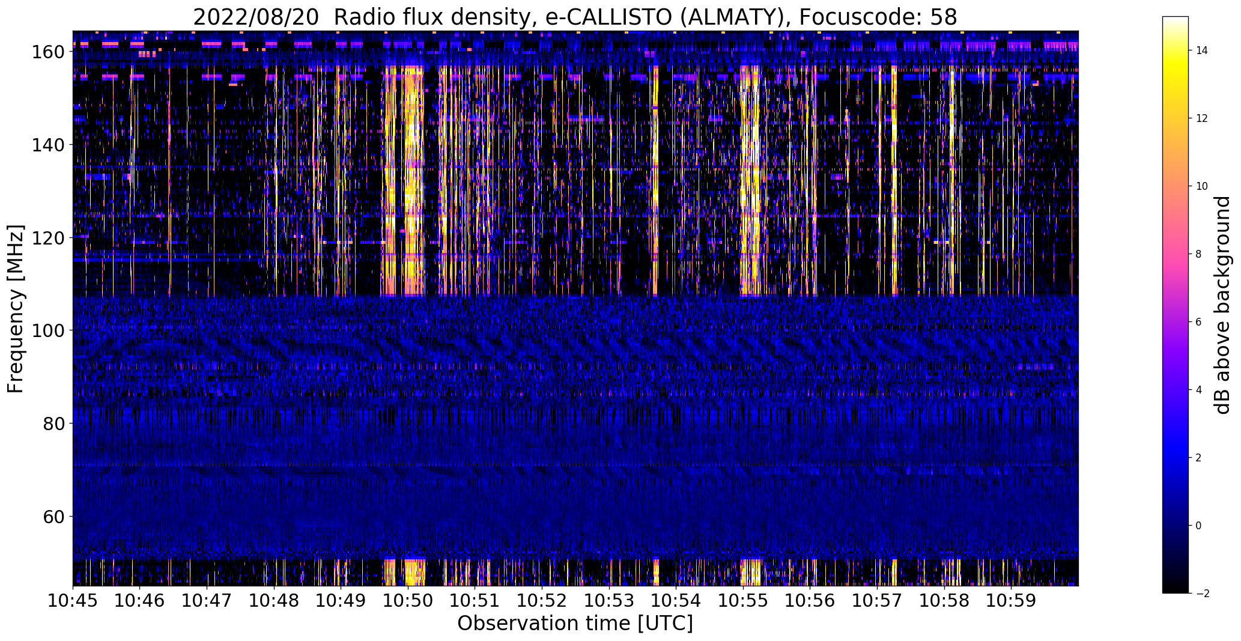Click the 10:55 time tick label

(743, 600)
